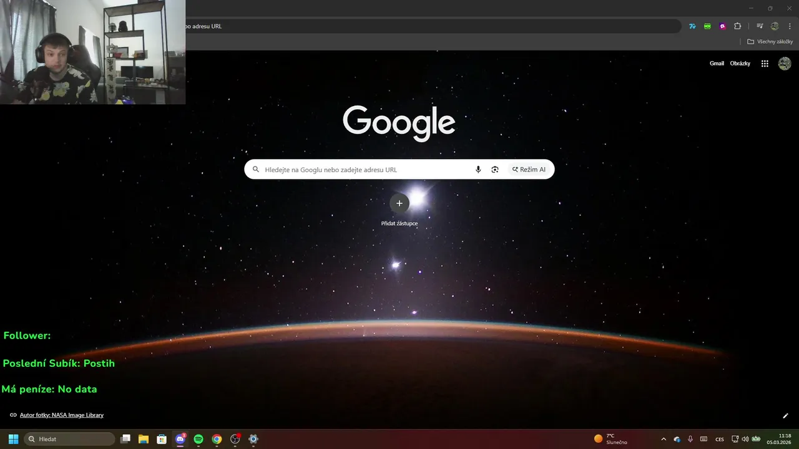
Task: Open Discord from the taskbar
Action: [180, 439]
